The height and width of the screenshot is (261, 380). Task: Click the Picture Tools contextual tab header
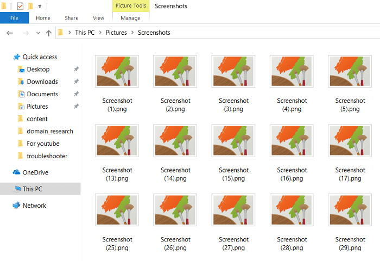click(131, 6)
